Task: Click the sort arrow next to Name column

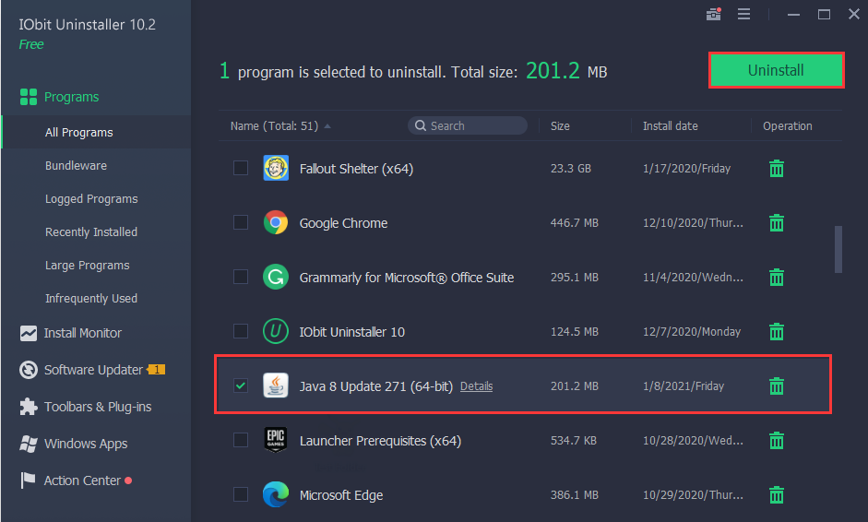Action: tap(327, 126)
